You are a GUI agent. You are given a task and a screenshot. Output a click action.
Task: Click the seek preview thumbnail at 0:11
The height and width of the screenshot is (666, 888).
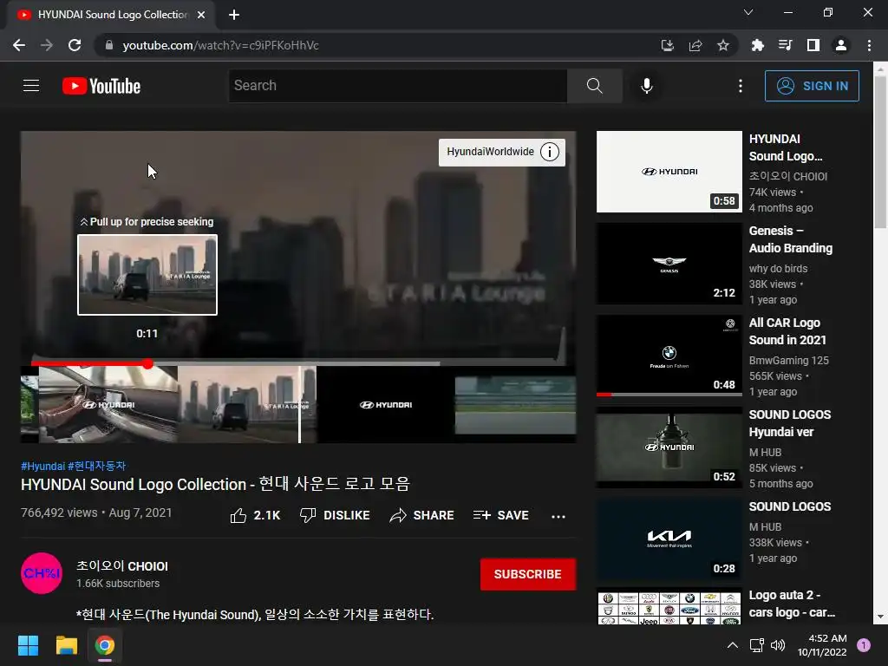pyautogui.click(x=147, y=275)
